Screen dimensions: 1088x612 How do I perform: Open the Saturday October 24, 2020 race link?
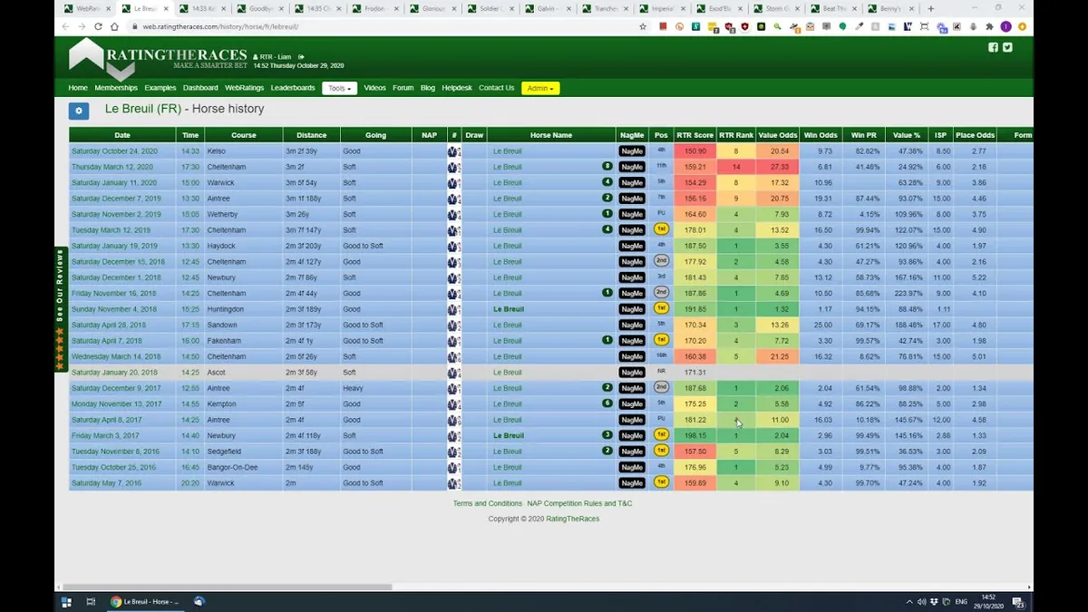(115, 151)
